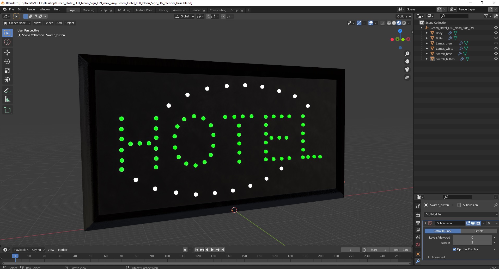Screen dimensions: 499x269
Task: Expand the Advanced panel of Subdivision
Action: pyautogui.click(x=438, y=257)
